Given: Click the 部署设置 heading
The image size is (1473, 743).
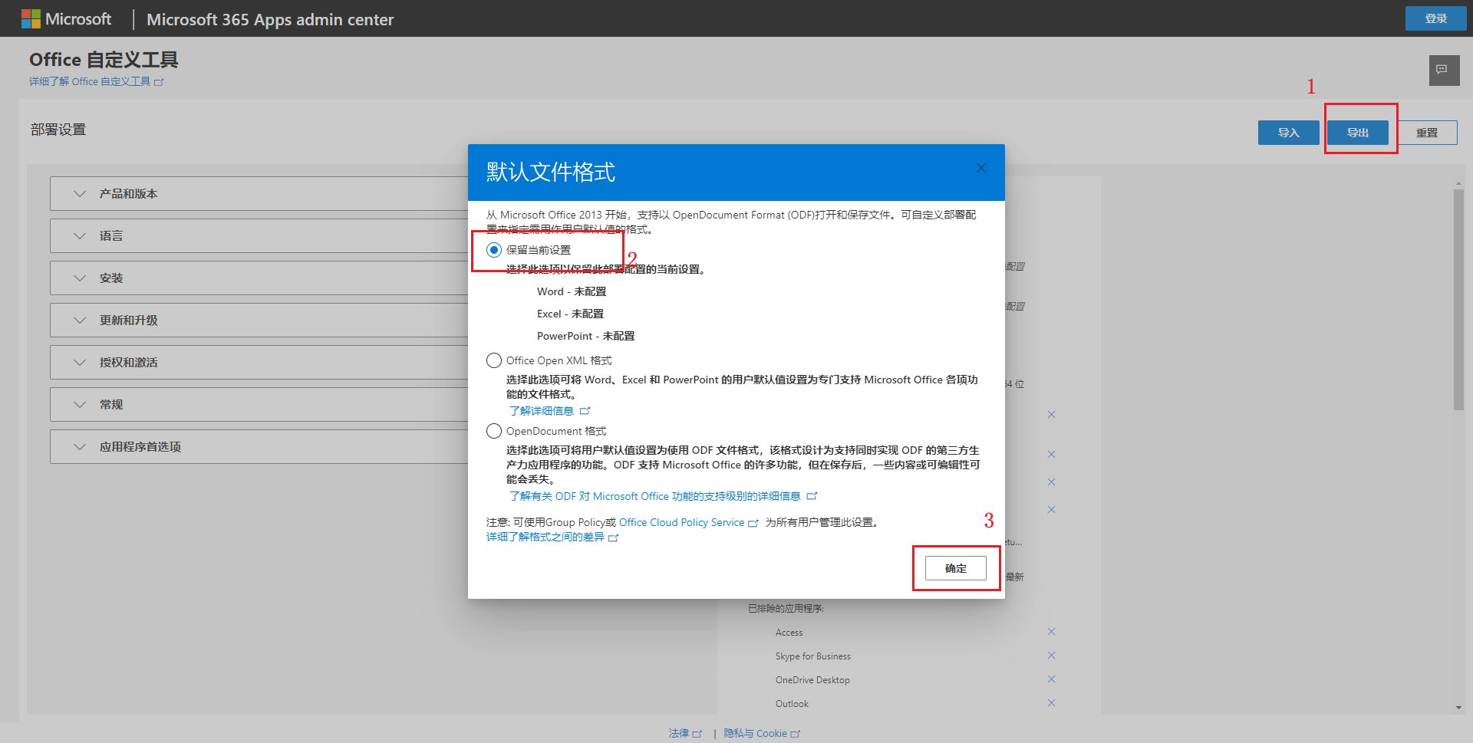Looking at the screenshot, I should click(58, 130).
